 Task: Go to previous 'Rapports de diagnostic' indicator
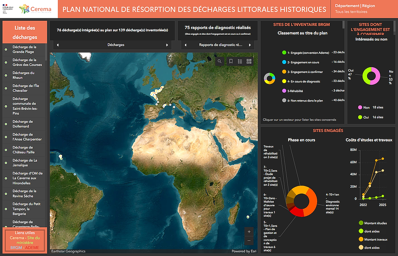(184, 45)
